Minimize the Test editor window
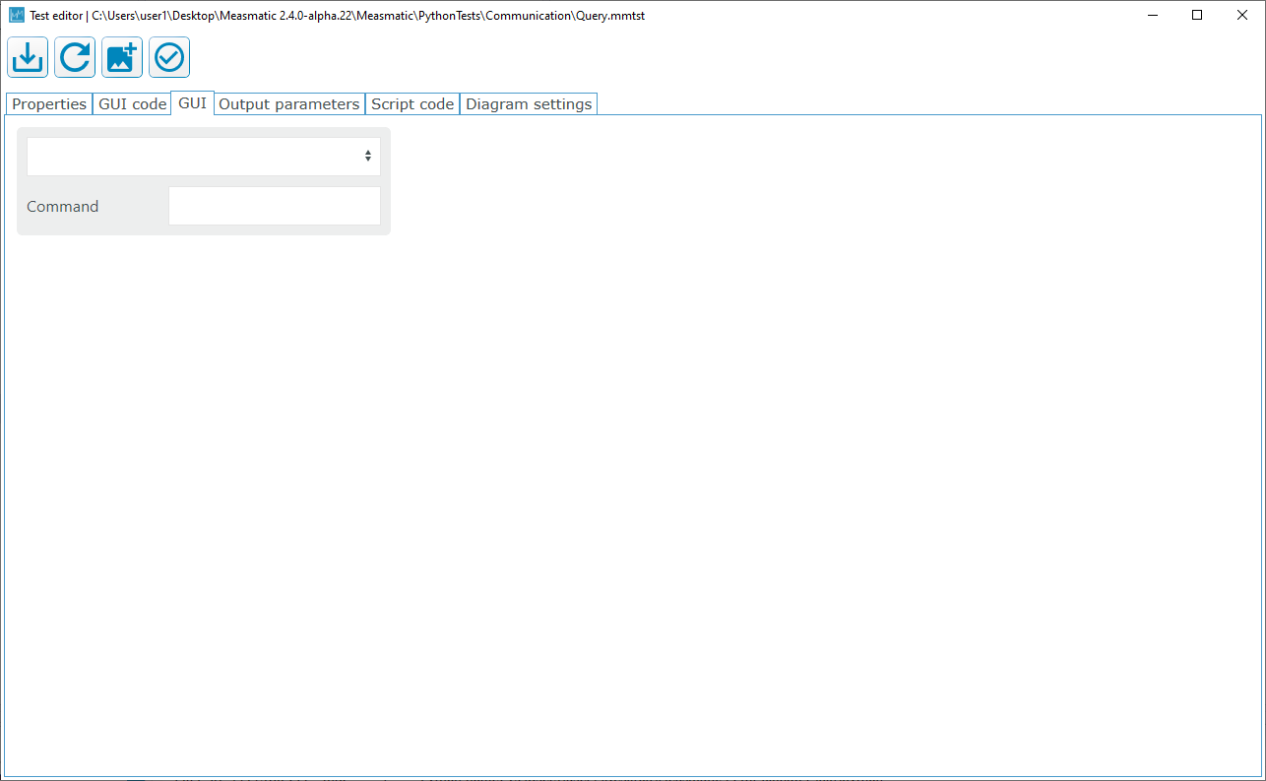 click(1152, 15)
